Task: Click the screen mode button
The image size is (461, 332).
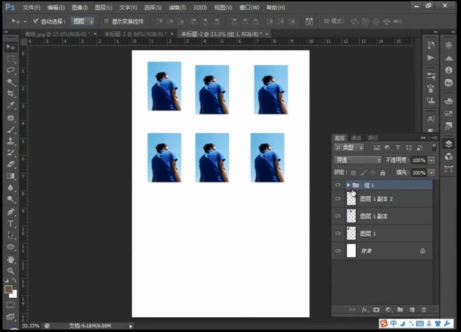Action: [x=10, y=317]
